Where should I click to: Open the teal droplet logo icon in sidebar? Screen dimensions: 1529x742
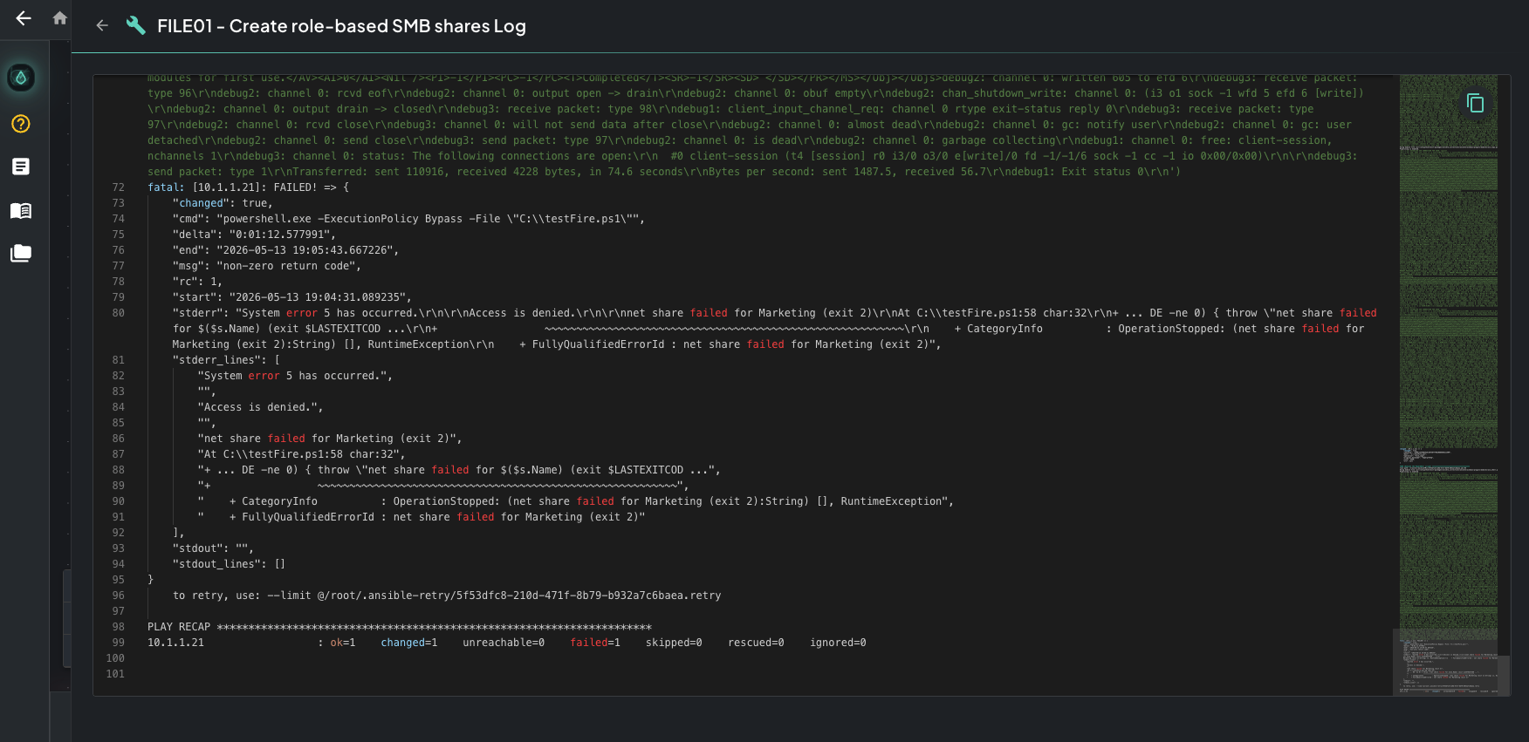[21, 78]
